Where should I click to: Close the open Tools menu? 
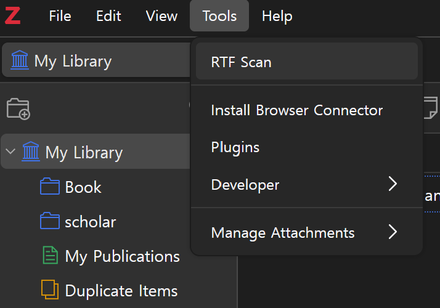(219, 16)
